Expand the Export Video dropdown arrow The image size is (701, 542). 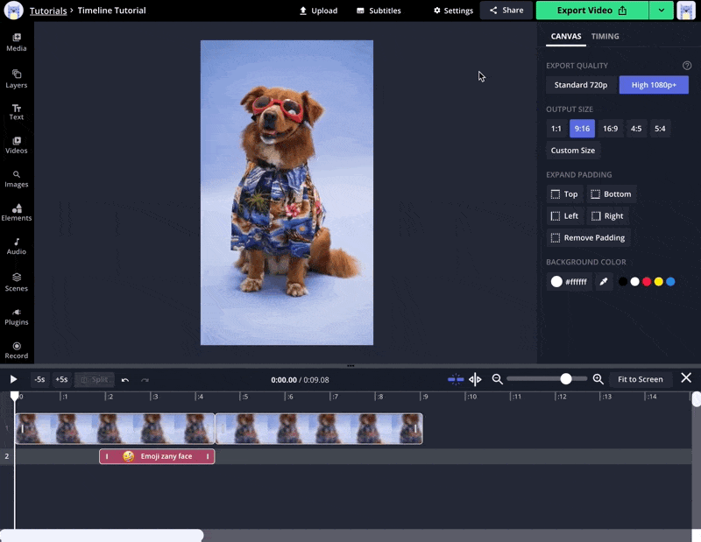tap(661, 11)
